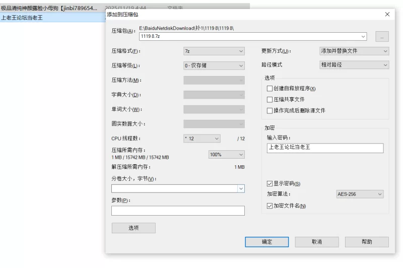
Task: Enable 压缩共享文件 checkbox
Action: 270,99
